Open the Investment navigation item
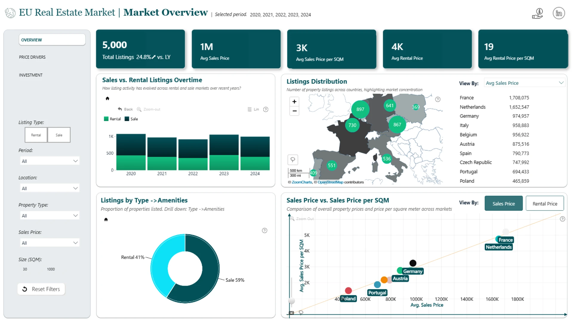Screen dimensions: 573x322 (x=31, y=75)
